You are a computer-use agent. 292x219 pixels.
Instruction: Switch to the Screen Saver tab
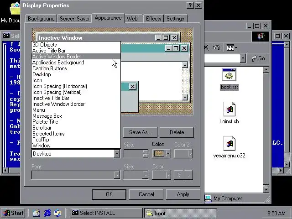(x=75, y=19)
